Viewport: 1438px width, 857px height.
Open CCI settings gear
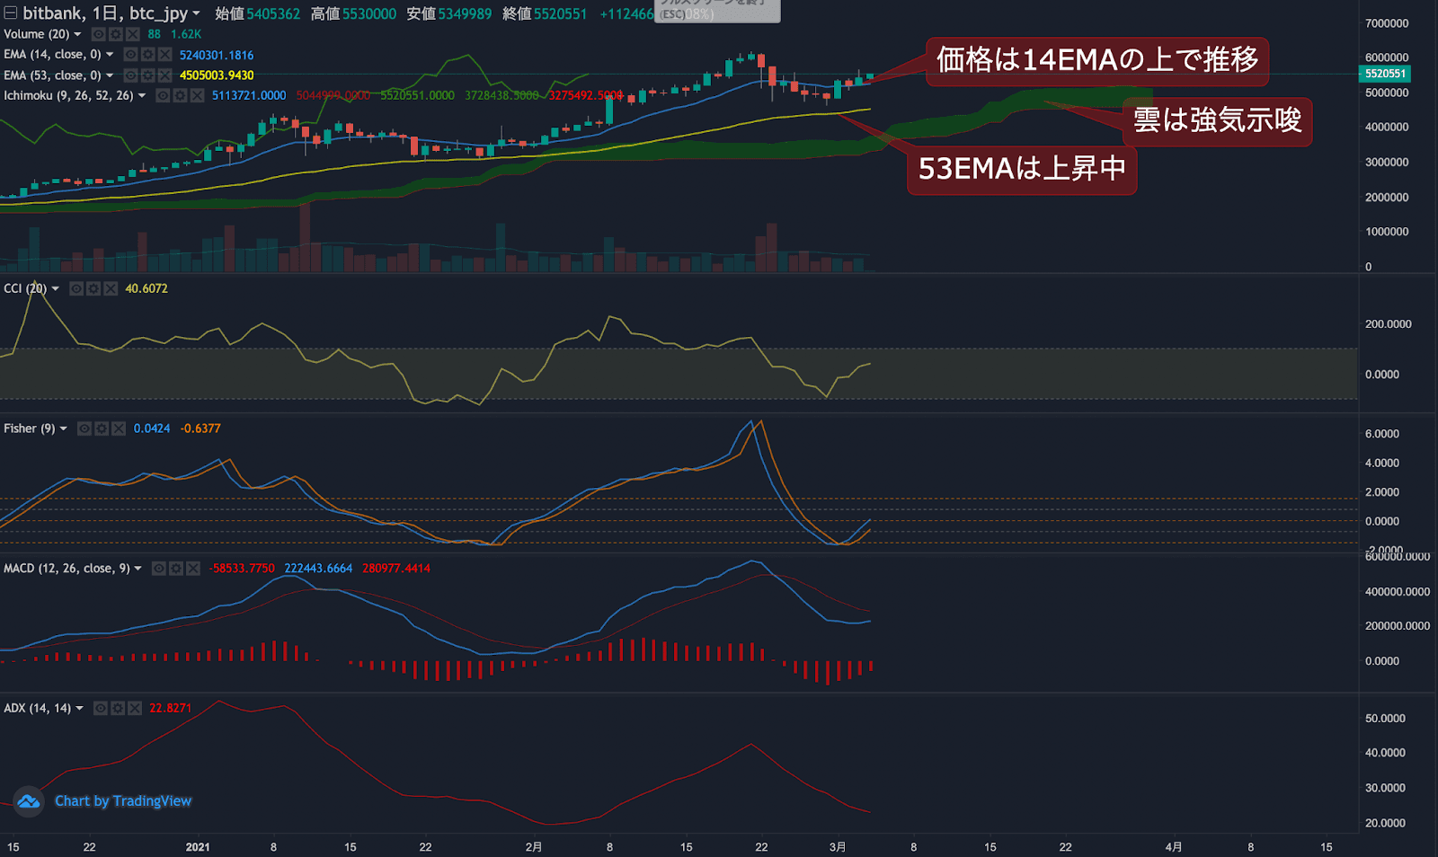click(93, 288)
